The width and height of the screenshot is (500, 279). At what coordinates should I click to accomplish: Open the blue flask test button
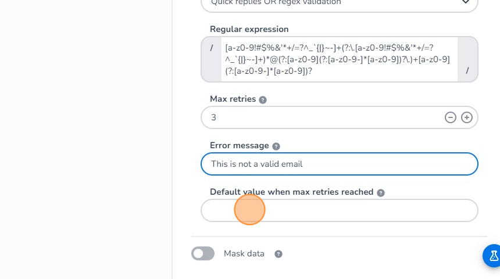coord(493,255)
